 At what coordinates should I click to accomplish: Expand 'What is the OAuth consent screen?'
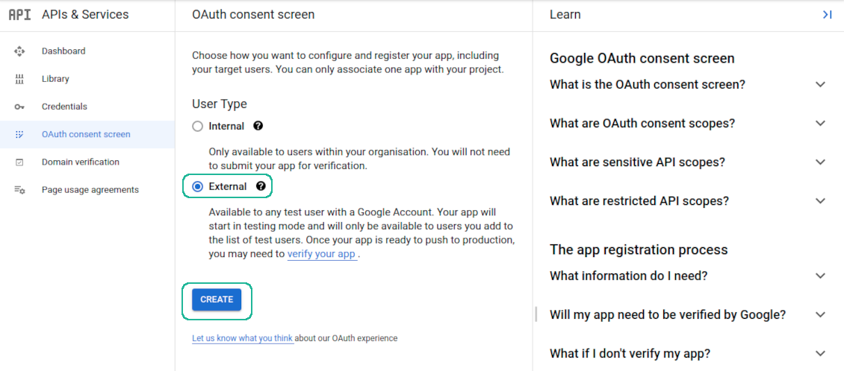[x=820, y=85]
